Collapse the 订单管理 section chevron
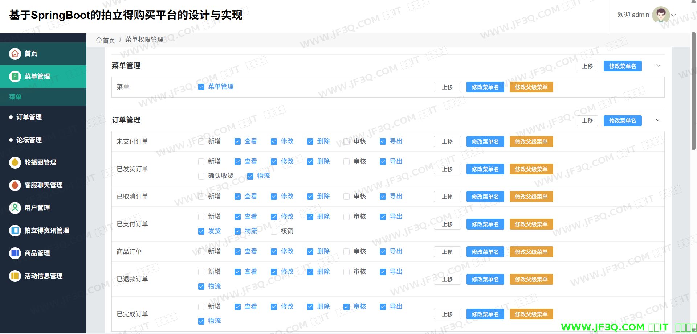Viewport: 697px width, 334px height. point(658,120)
